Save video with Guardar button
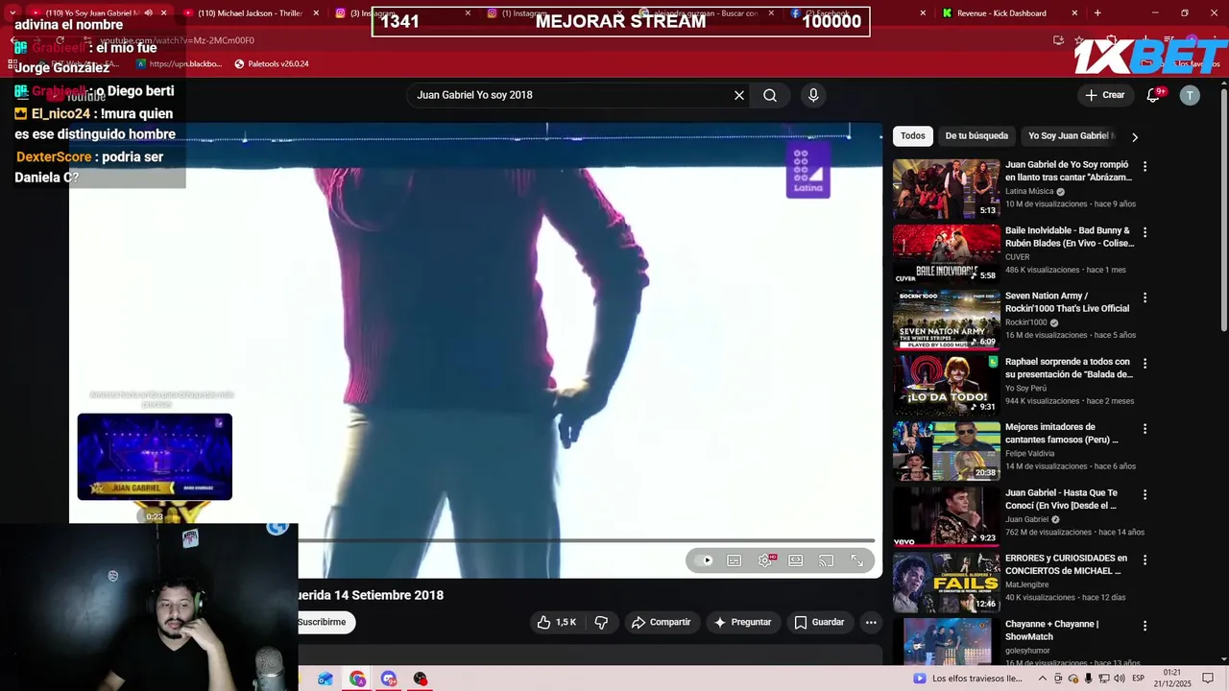This screenshot has height=691, width=1229. pos(819,622)
